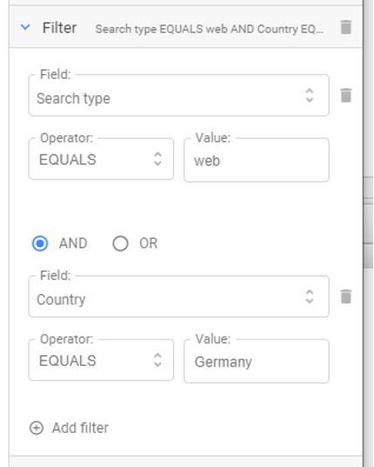Click the Filter section title

59,28
